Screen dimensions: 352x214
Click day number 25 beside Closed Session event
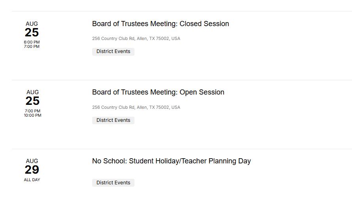point(32,32)
